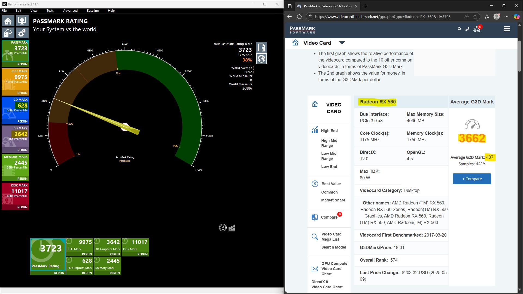Click the save results report icon

261,47
